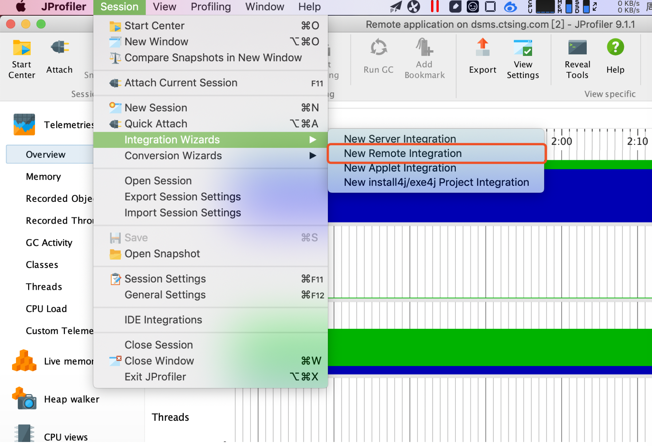Click the Attach plug toolbar icon

click(x=59, y=48)
